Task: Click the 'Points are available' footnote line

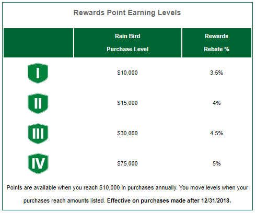Action: click(x=127, y=188)
